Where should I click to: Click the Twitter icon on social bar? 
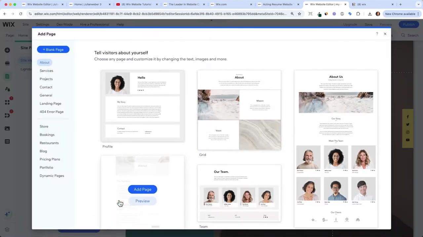[408, 124]
